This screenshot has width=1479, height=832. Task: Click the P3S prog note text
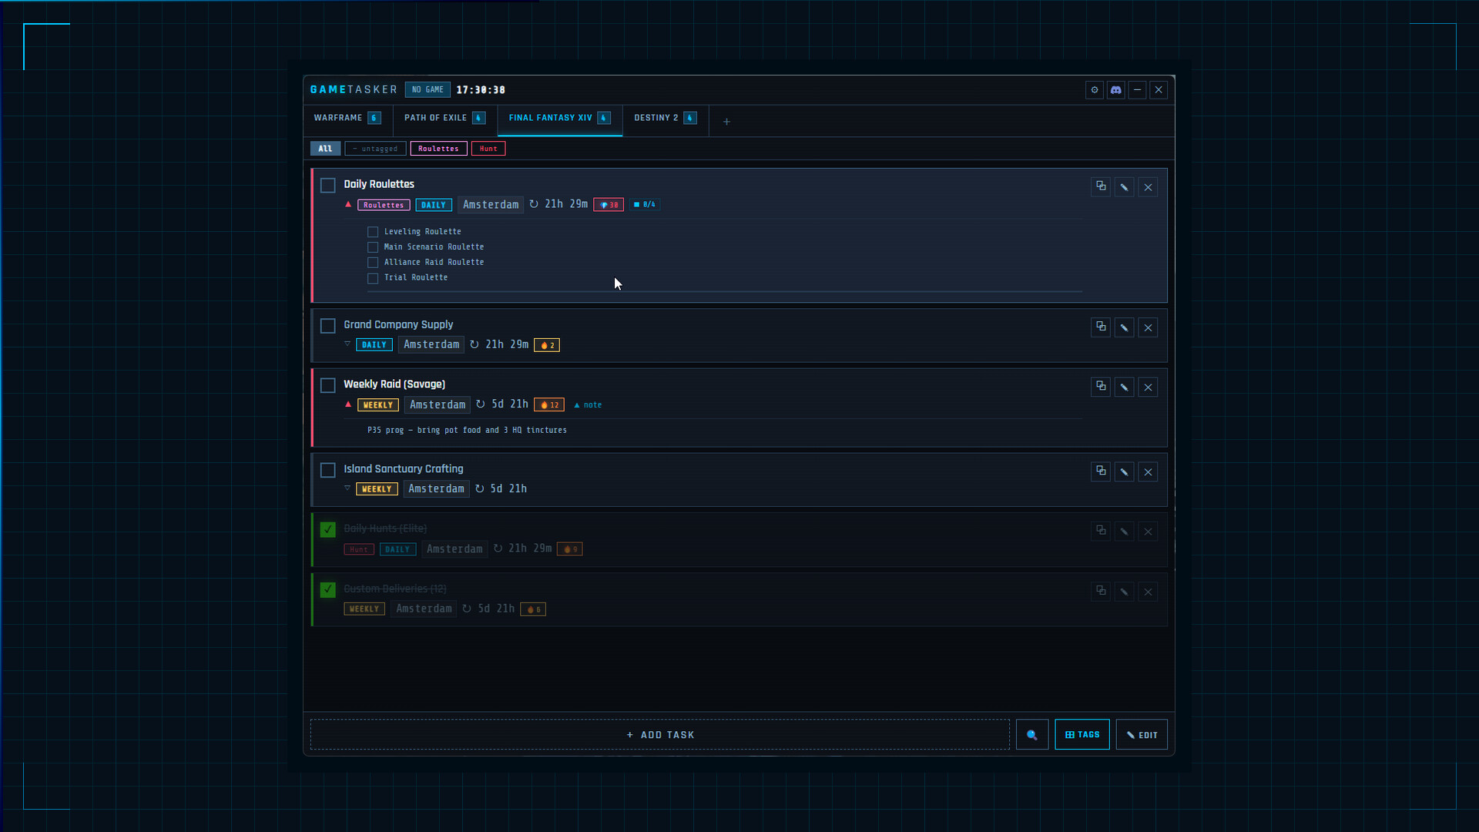467,431
